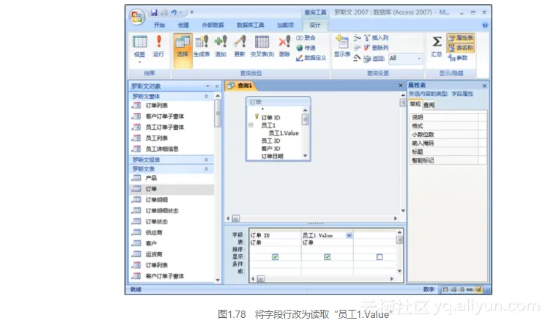Expand the 罗斯文报表 group
Screen dimensions: 548x323
[206, 160]
